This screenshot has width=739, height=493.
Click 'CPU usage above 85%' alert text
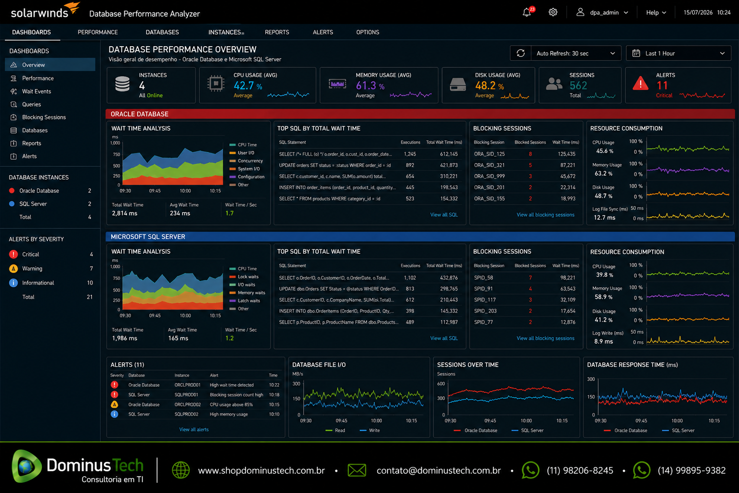tap(231, 404)
